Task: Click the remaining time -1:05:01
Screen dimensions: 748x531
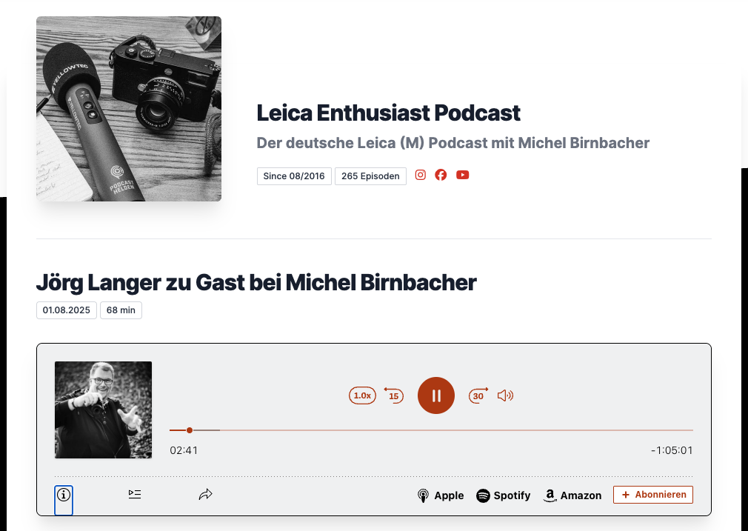Action: pos(672,450)
